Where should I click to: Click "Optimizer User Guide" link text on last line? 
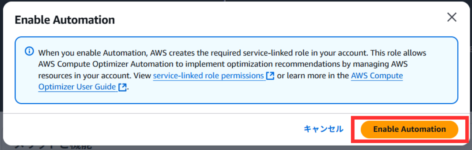click(77, 87)
